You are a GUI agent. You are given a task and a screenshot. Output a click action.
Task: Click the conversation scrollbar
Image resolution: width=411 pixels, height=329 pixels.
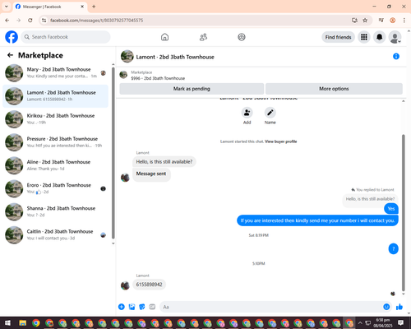pos(403,212)
